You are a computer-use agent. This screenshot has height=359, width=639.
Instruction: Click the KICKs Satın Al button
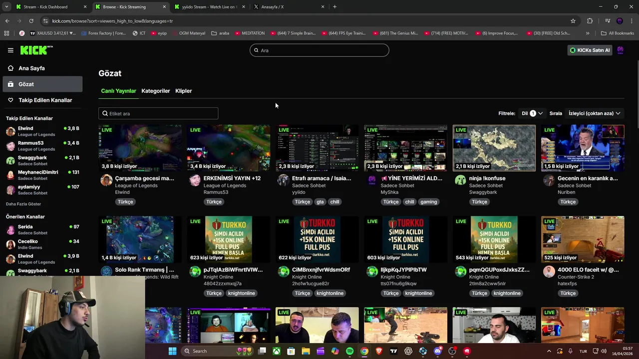(x=590, y=50)
